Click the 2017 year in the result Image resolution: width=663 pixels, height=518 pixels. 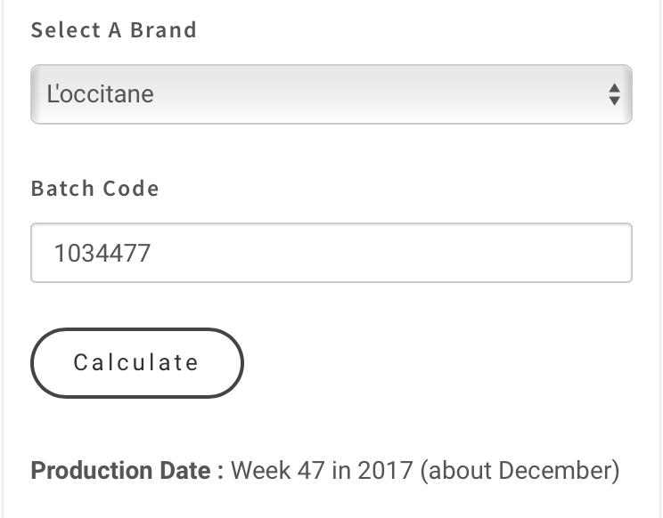click(385, 470)
